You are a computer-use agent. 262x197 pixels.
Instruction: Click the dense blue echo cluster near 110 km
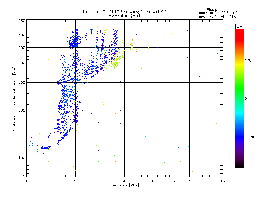(46, 147)
